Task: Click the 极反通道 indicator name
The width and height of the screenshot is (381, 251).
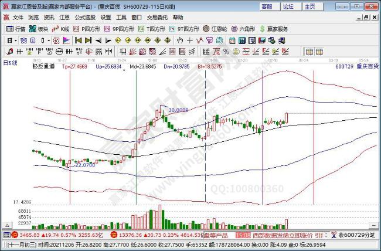Action: [x=44, y=66]
